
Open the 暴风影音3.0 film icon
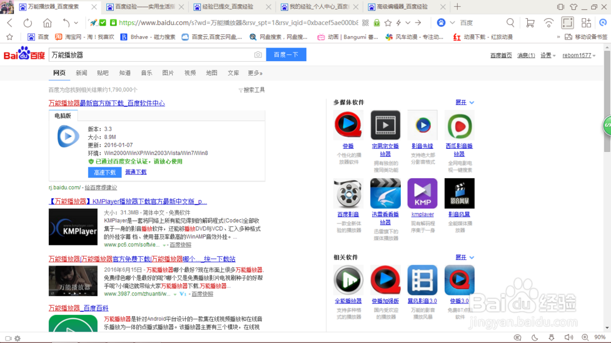422,280
